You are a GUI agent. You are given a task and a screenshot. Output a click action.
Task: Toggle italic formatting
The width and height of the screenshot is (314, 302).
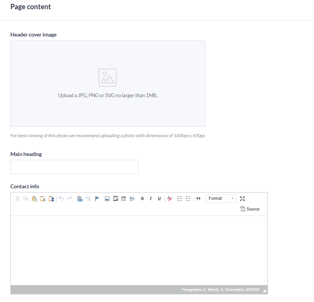point(151,199)
